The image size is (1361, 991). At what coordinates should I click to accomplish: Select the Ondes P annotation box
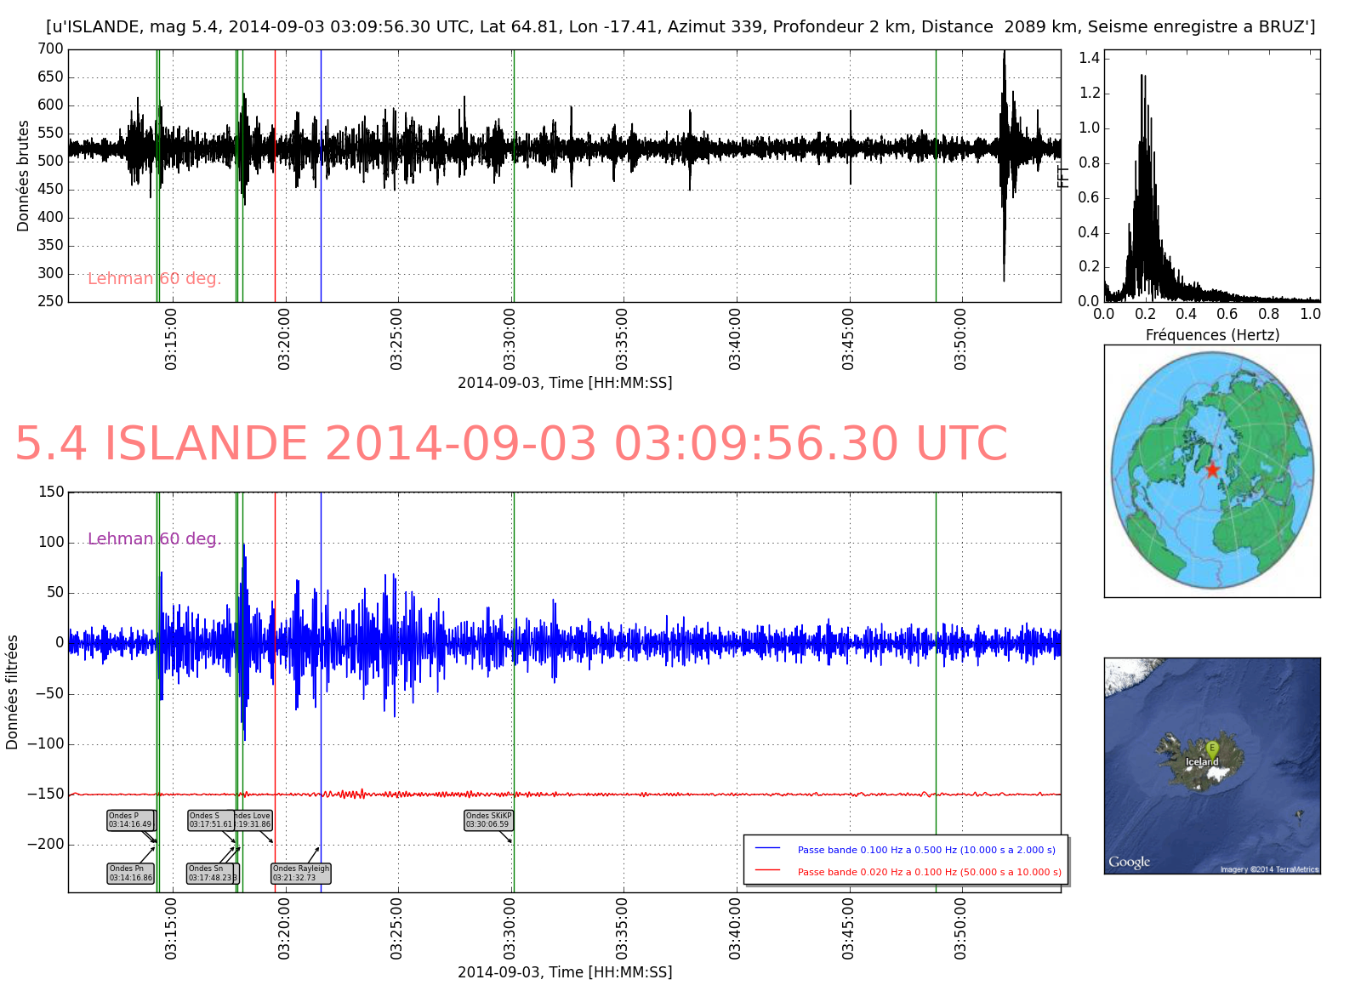click(x=130, y=820)
